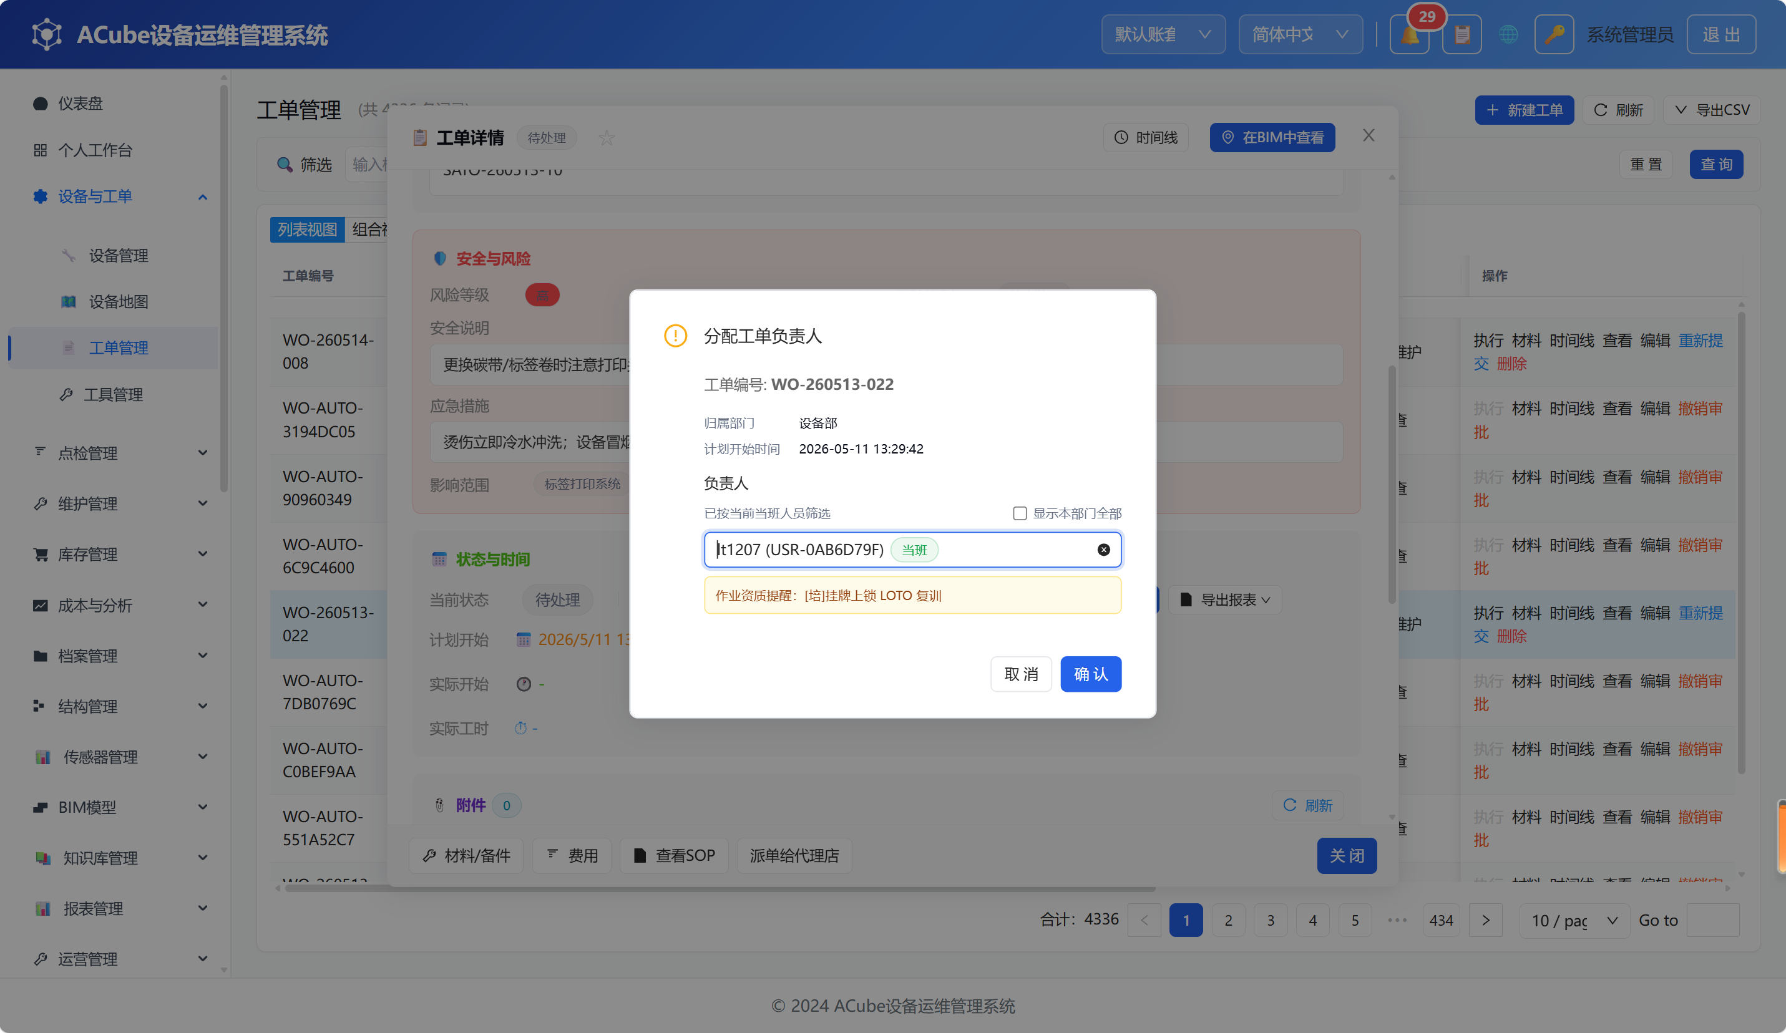Open the 简体中文 language dropdown
The image size is (1786, 1033).
coord(1300,34)
